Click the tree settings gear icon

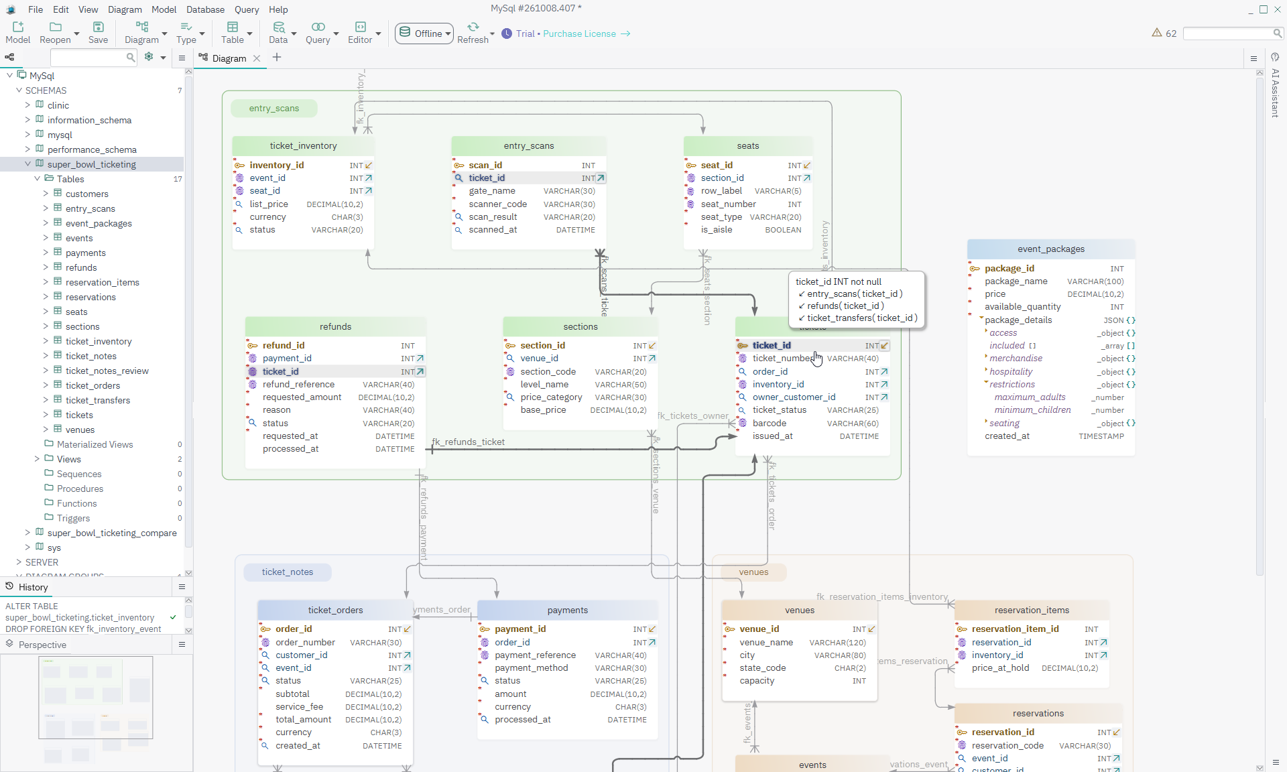click(149, 58)
